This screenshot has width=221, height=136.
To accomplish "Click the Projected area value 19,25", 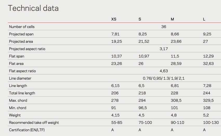I will tap(116, 41).
